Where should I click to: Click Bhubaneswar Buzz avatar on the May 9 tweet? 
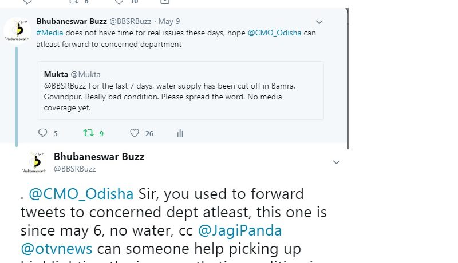point(17,30)
